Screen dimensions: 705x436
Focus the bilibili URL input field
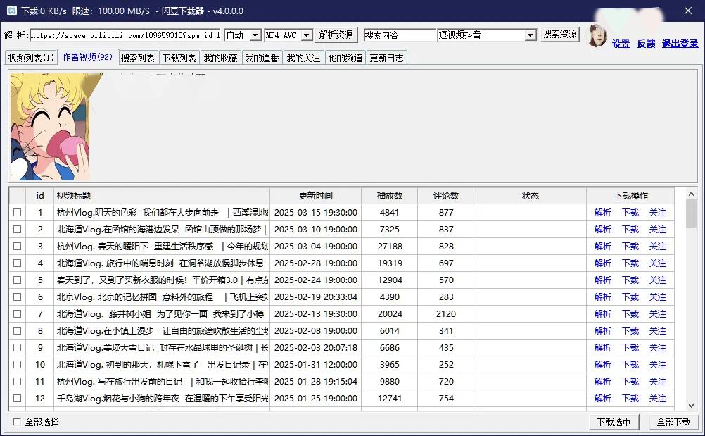pos(125,35)
